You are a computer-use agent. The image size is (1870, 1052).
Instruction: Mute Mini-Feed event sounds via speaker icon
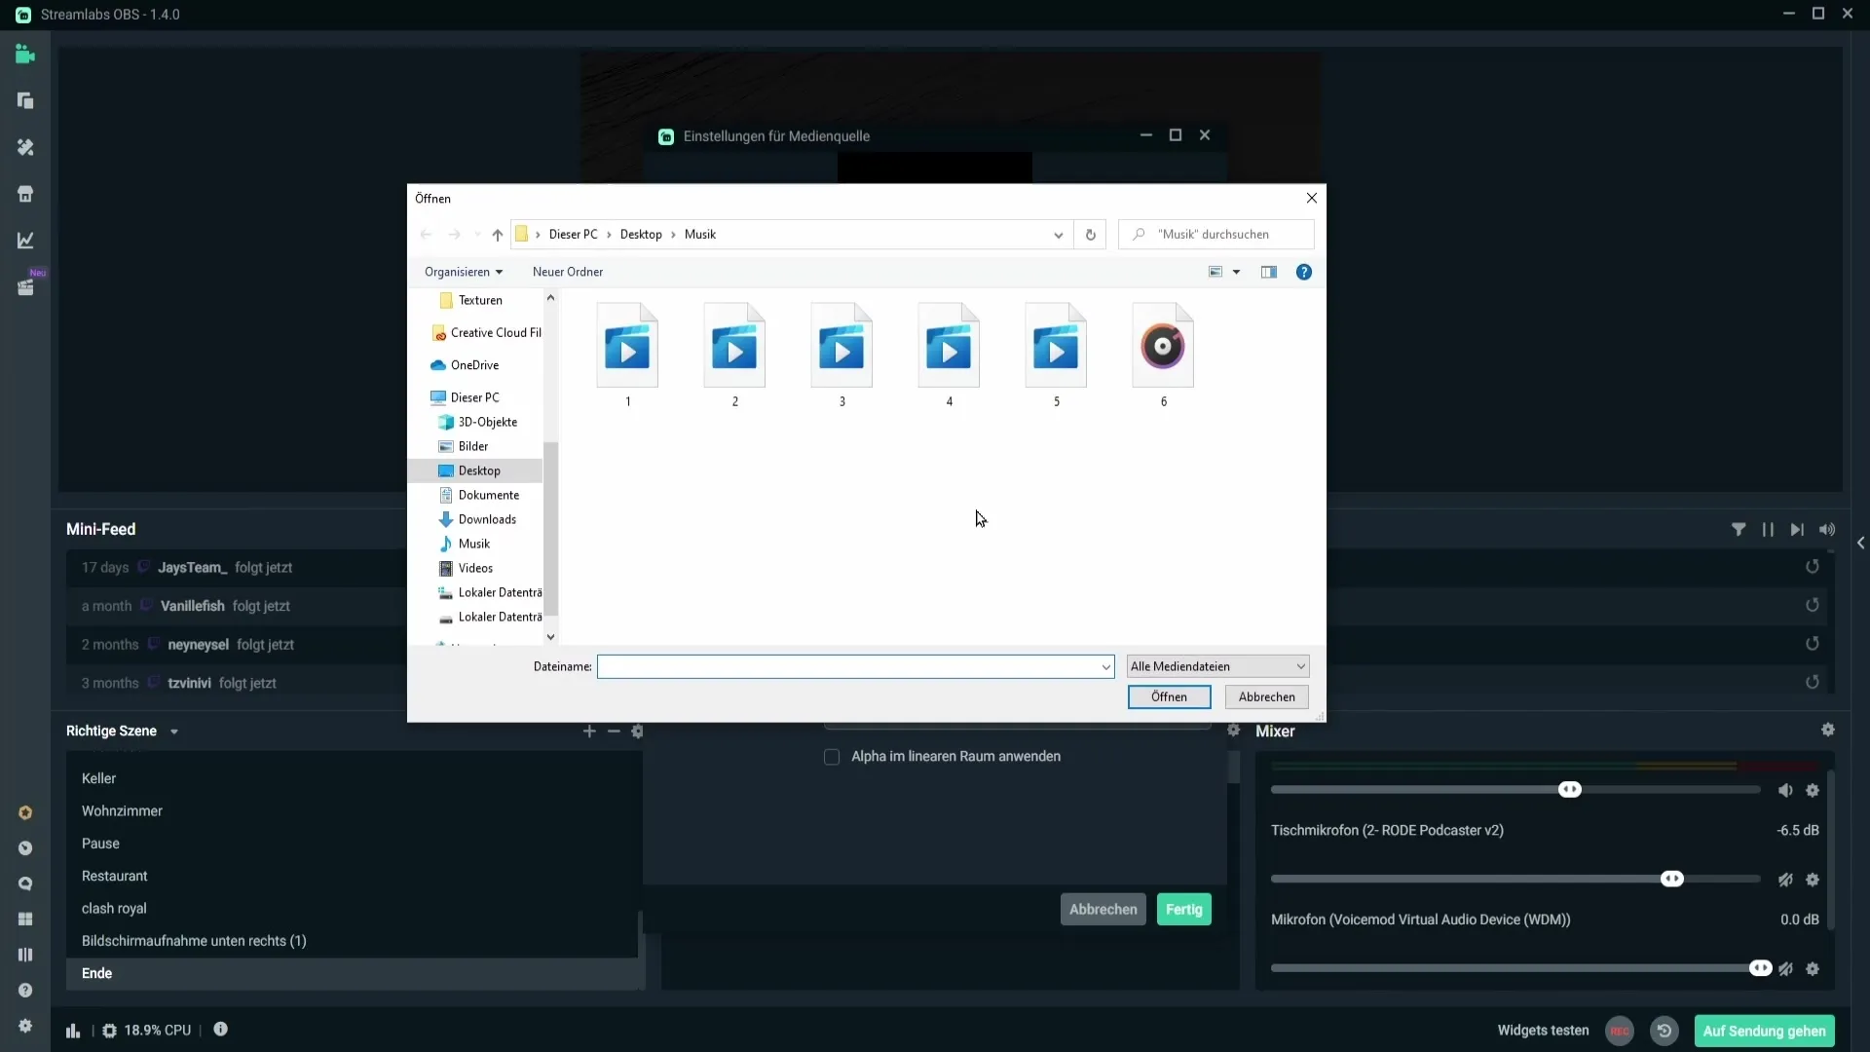point(1827,530)
